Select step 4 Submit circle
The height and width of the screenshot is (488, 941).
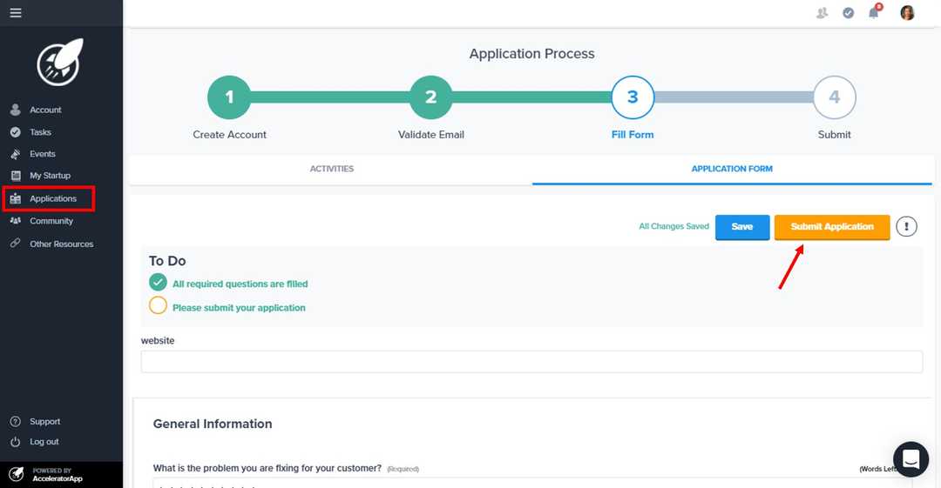(834, 97)
